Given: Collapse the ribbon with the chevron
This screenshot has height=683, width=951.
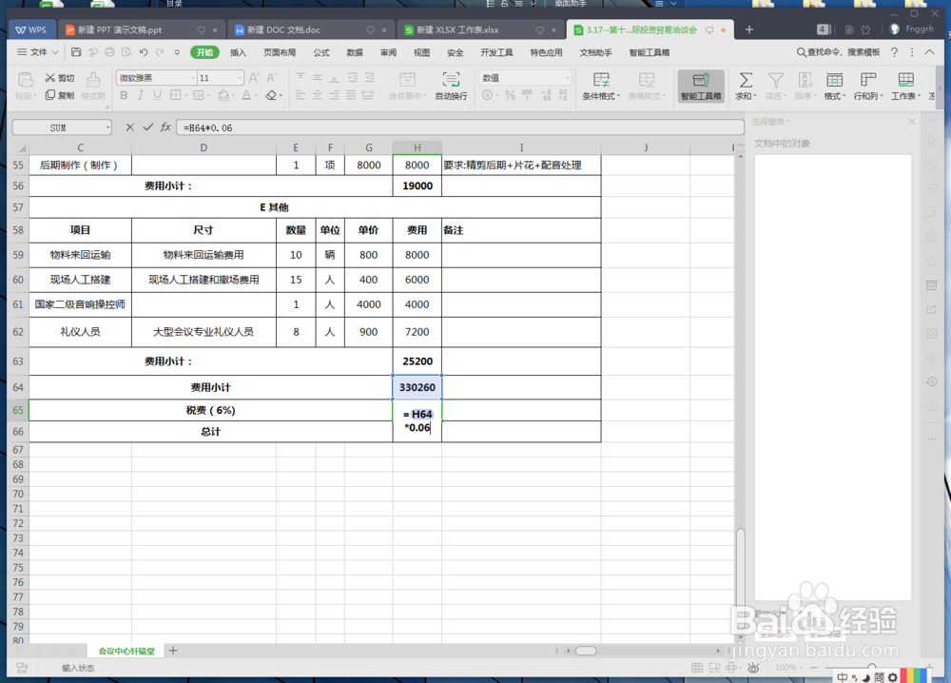Looking at the screenshot, I should (929, 52).
